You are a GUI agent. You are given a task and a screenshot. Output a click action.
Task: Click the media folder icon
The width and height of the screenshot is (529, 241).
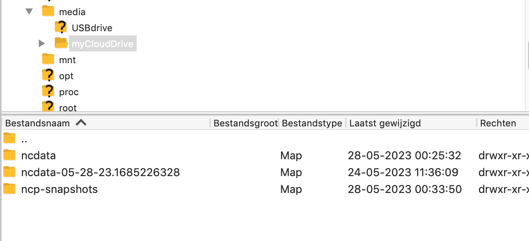coord(48,11)
